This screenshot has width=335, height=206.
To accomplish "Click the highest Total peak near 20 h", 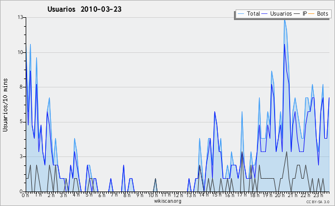I will tap(285, 20).
